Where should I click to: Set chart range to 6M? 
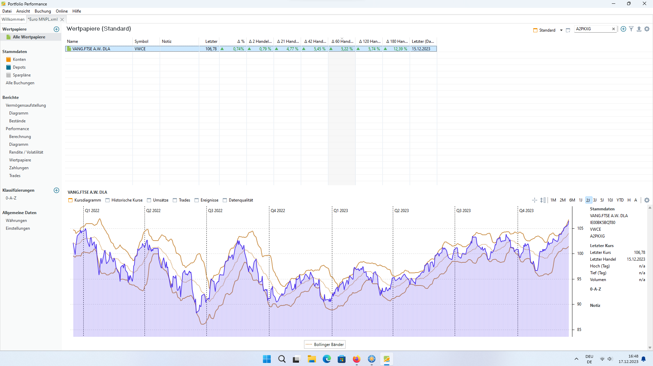[x=572, y=200]
